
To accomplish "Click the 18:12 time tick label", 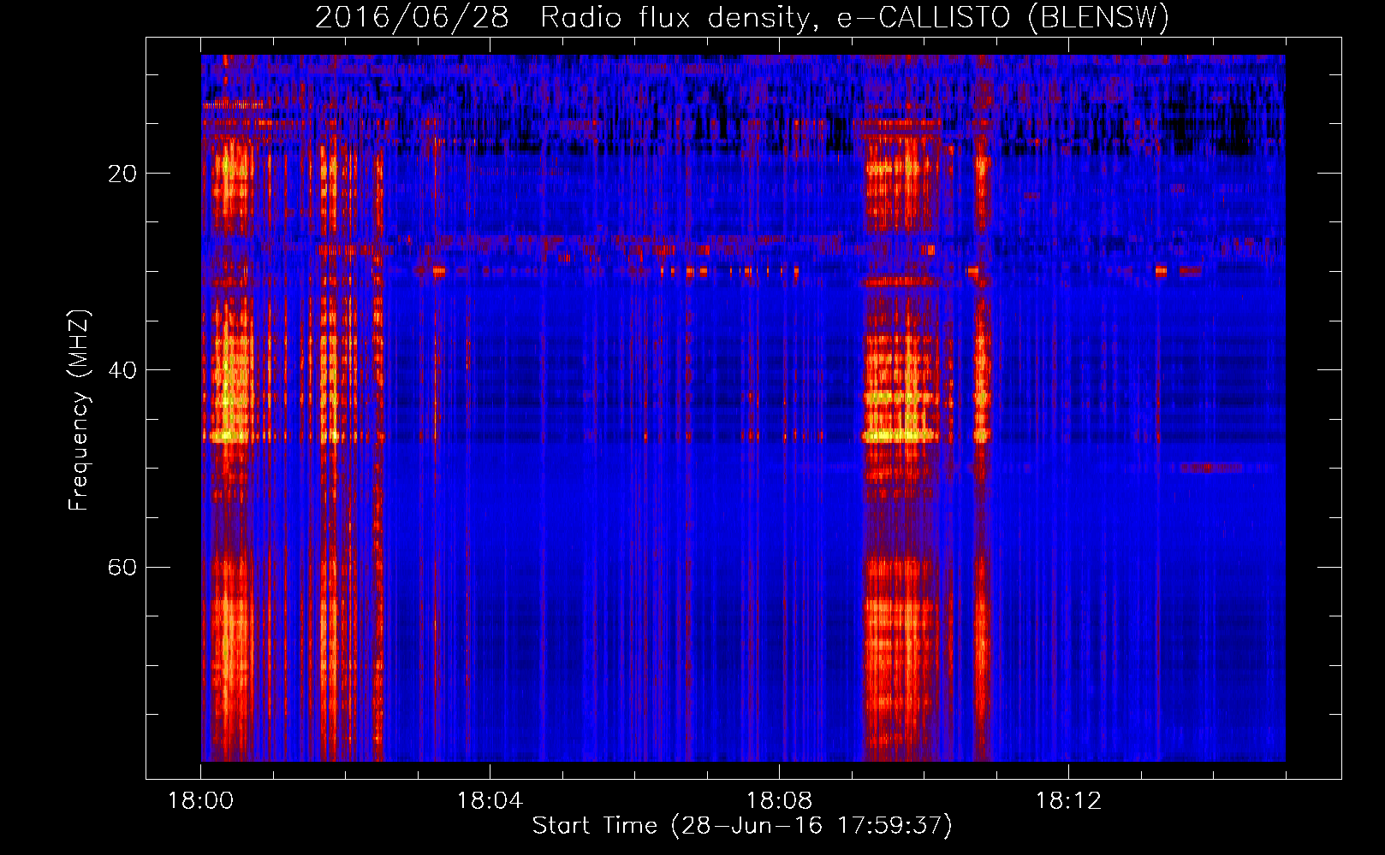I will click(1068, 801).
